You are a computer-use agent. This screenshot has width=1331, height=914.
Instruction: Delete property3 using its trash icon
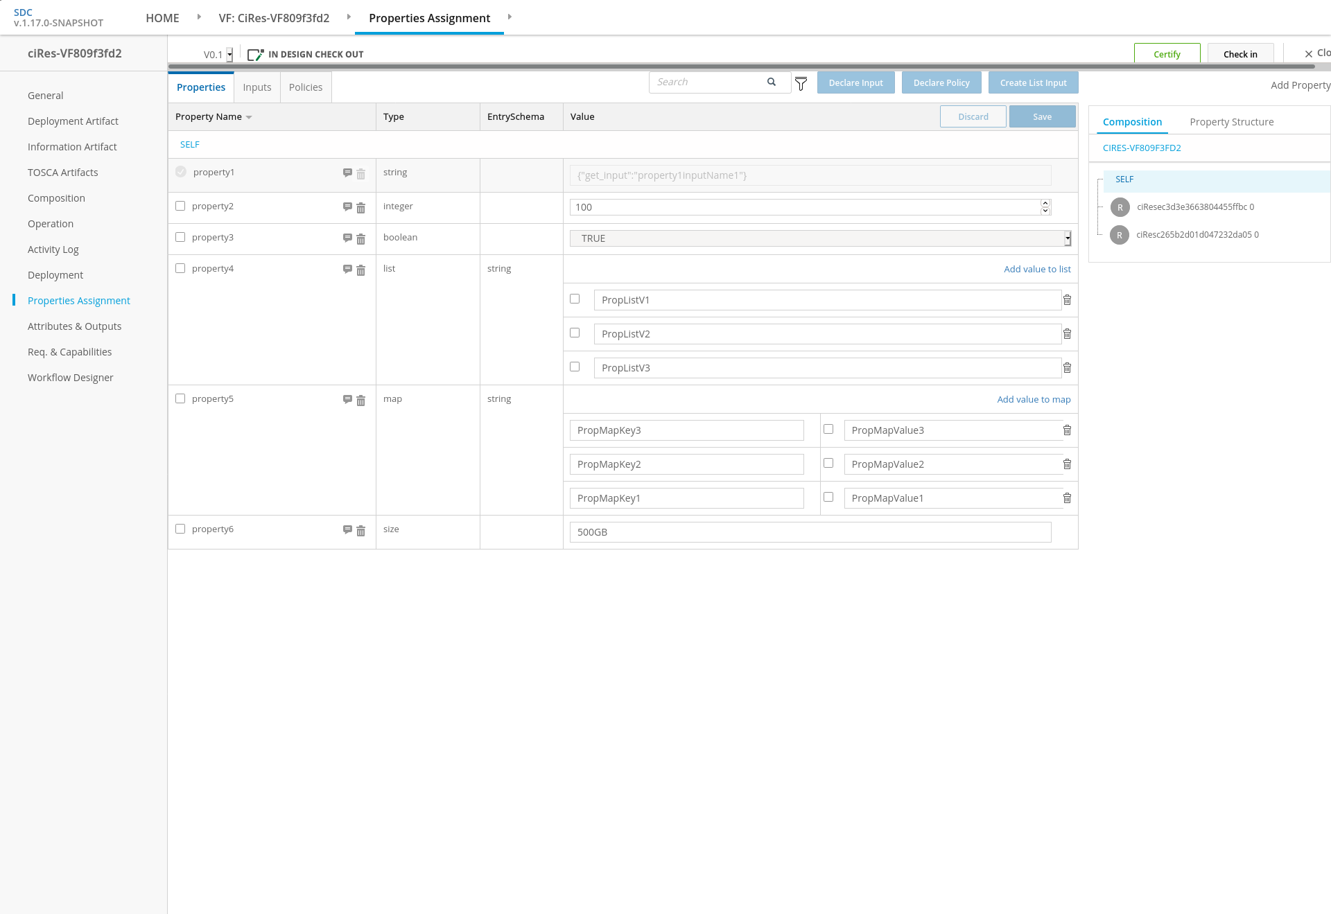[x=360, y=239]
